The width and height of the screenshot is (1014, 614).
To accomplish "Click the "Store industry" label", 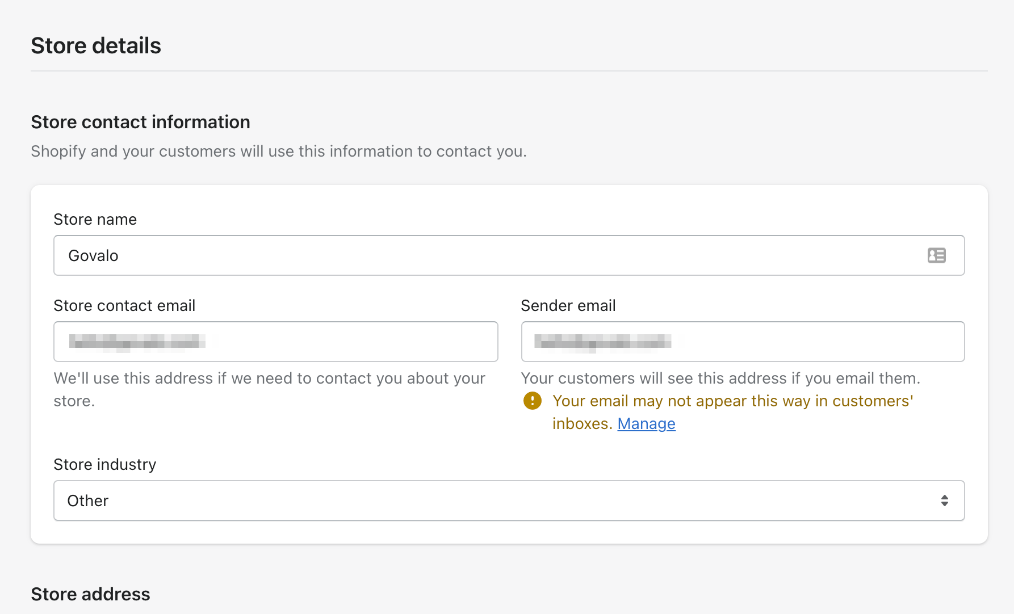I will coord(104,465).
